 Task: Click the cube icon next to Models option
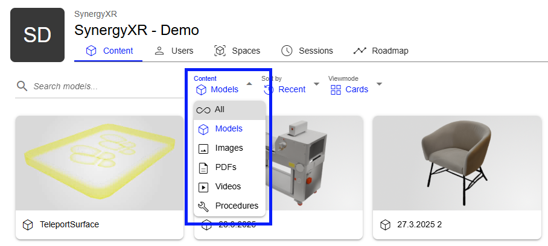[x=203, y=130]
